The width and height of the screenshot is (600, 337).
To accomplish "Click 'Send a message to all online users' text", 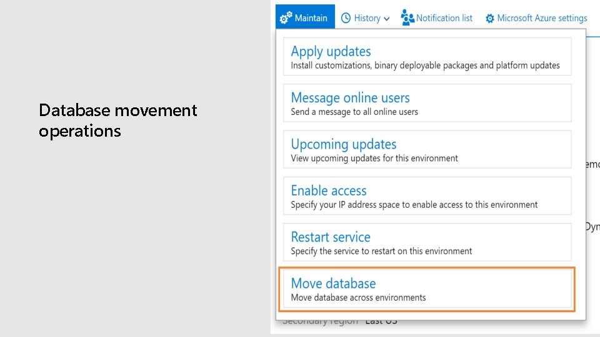I will click(354, 112).
